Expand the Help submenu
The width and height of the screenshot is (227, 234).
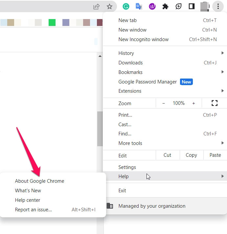[165, 176]
